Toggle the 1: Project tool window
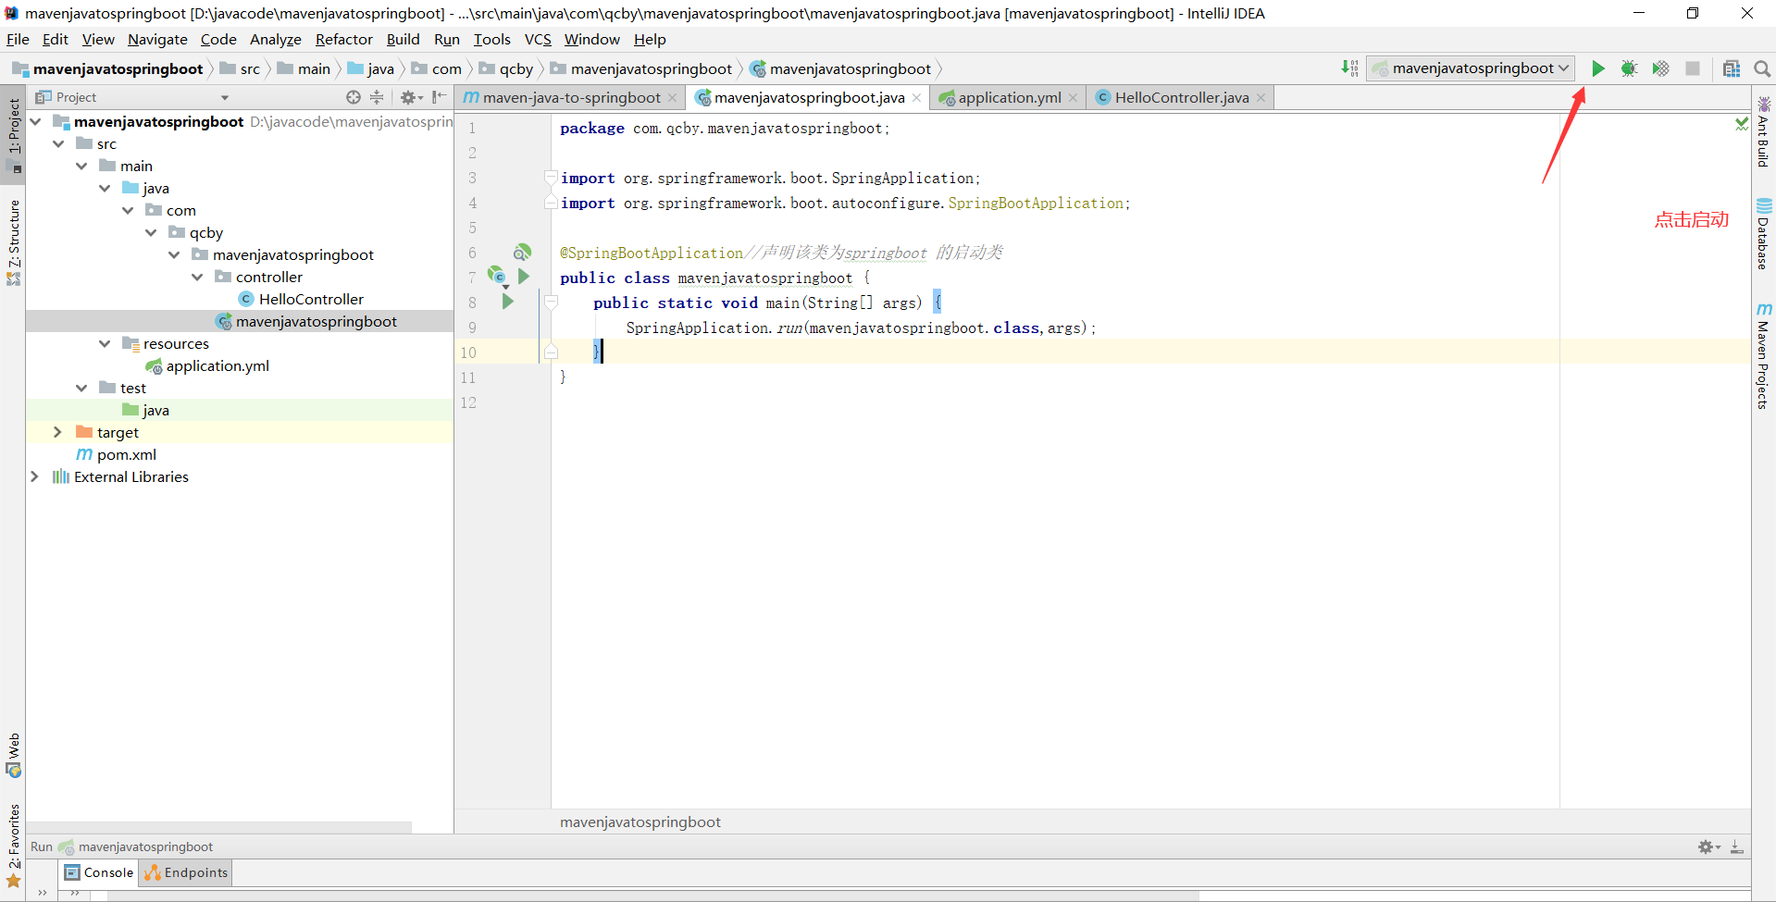The height and width of the screenshot is (902, 1776). (x=14, y=135)
